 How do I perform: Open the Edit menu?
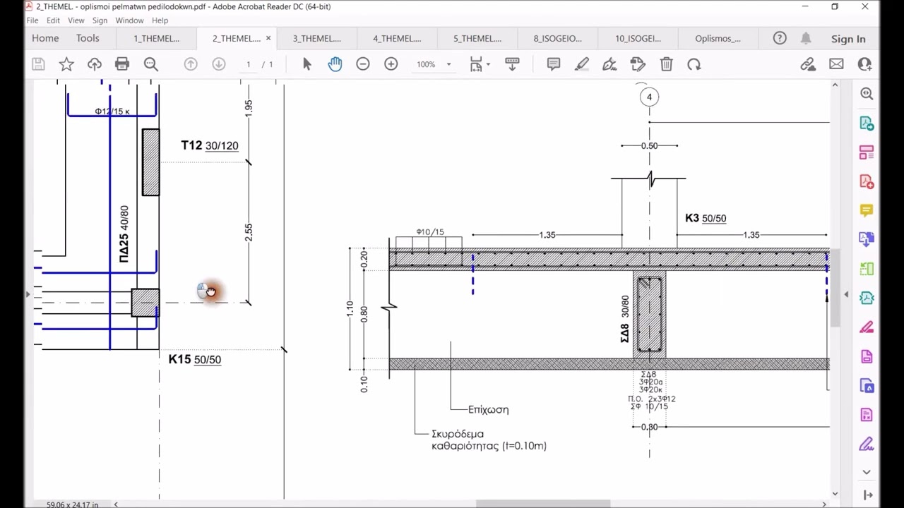coord(53,20)
